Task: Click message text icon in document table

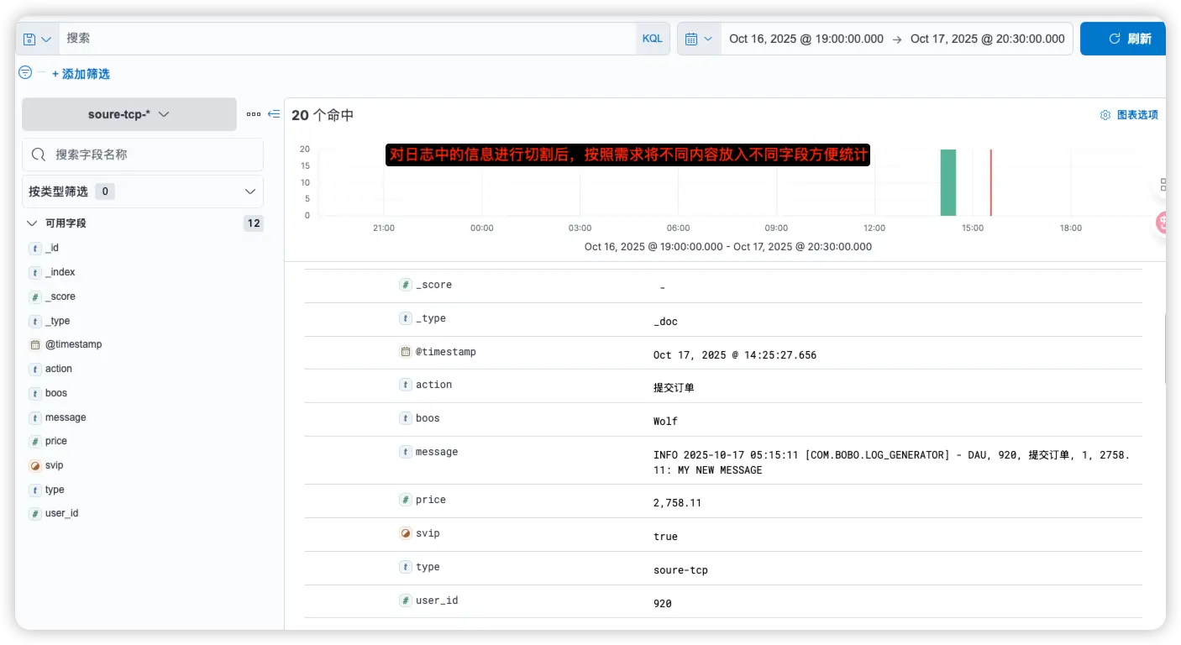Action: (x=406, y=452)
